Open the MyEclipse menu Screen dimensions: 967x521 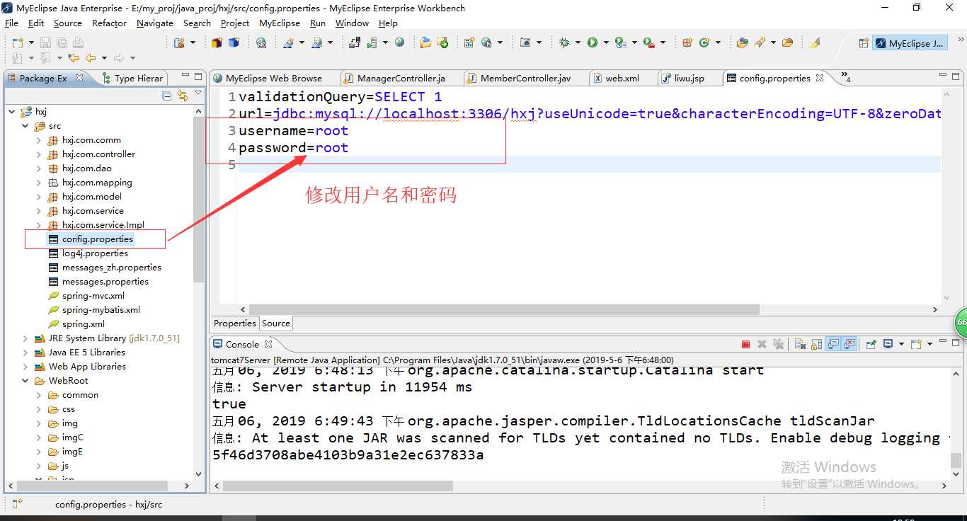tap(280, 23)
